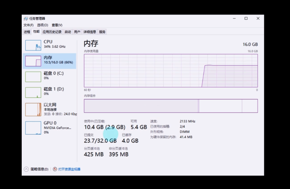Click the Task Manager app icon in title bar

coord(26,19)
